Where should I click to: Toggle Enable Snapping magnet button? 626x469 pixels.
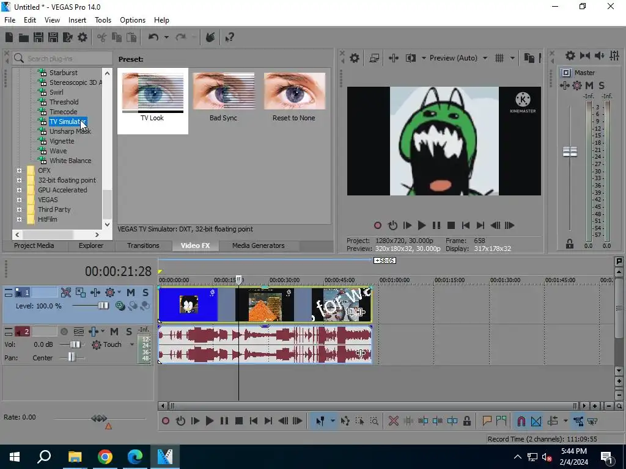[x=521, y=421]
